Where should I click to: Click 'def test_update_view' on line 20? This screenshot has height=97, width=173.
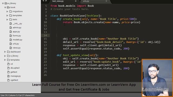[72, 55]
